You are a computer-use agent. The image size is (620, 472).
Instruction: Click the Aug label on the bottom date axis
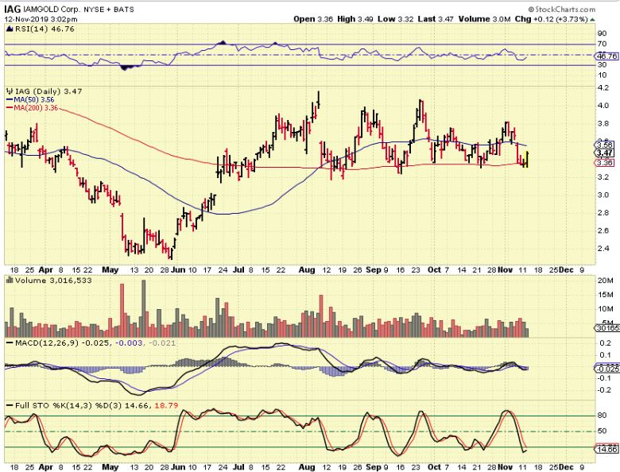[x=307, y=467]
